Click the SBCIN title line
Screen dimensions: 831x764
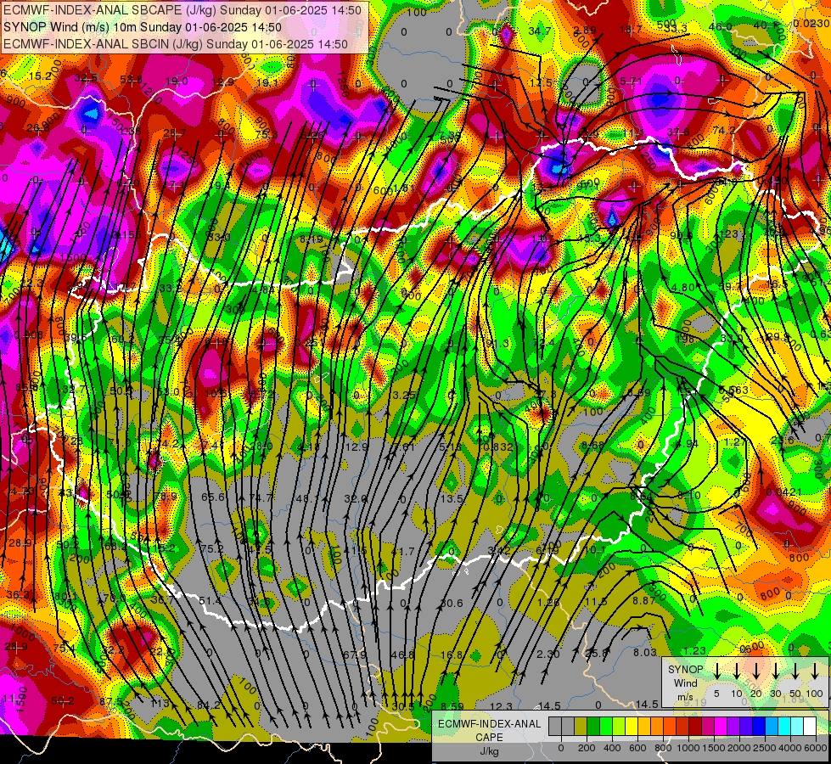(176, 44)
